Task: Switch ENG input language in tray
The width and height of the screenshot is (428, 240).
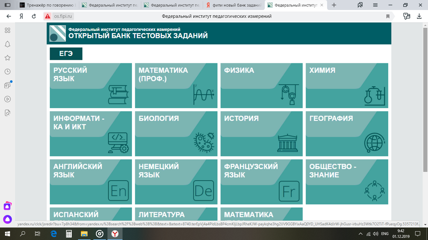Action: click(x=385, y=234)
